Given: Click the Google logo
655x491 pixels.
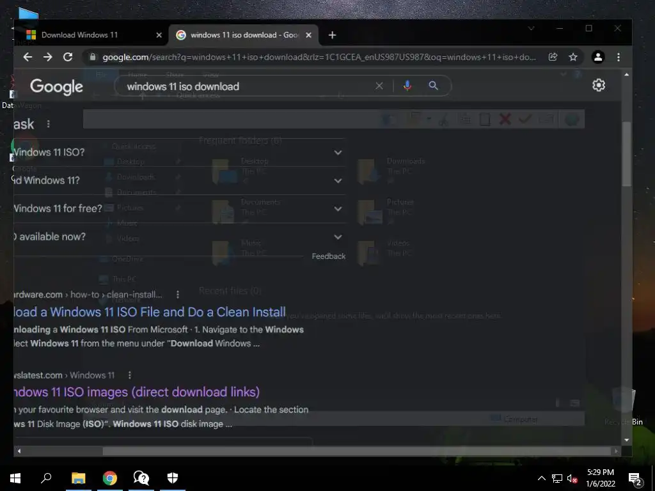Looking at the screenshot, I should pos(56,87).
